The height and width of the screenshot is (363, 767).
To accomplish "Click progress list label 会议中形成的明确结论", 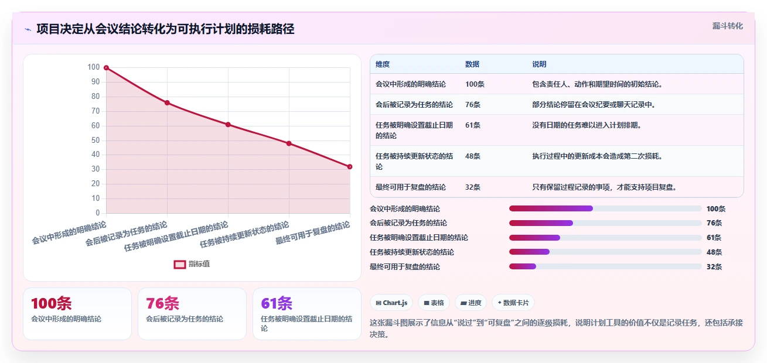I will pos(405,208).
